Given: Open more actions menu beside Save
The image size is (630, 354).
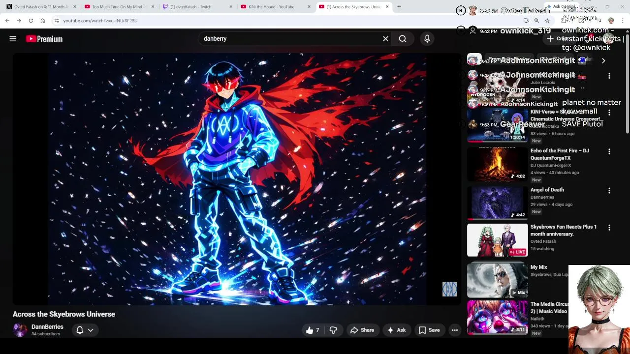Looking at the screenshot, I should (455, 330).
